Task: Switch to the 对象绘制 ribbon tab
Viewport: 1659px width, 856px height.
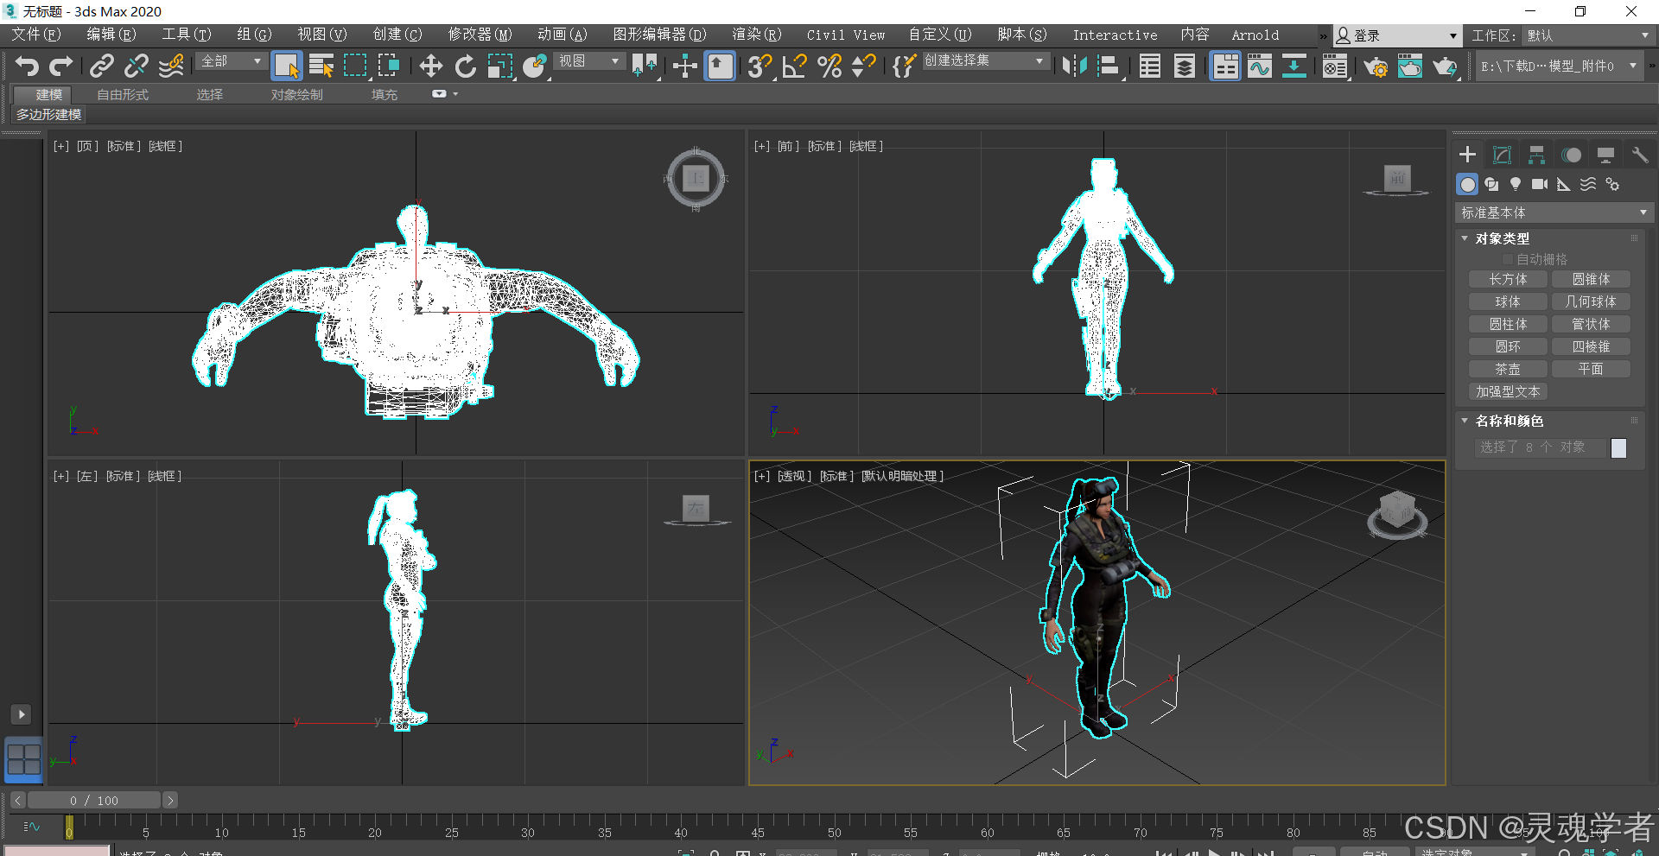Action: click(x=296, y=94)
